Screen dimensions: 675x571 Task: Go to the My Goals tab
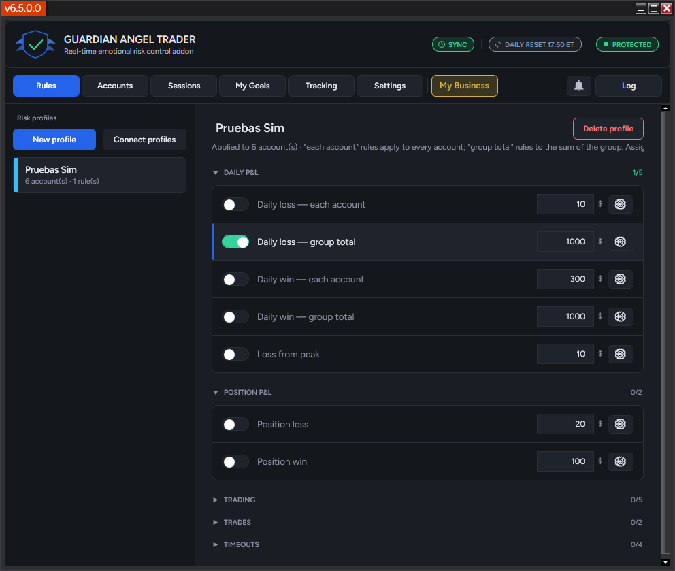pyautogui.click(x=252, y=86)
